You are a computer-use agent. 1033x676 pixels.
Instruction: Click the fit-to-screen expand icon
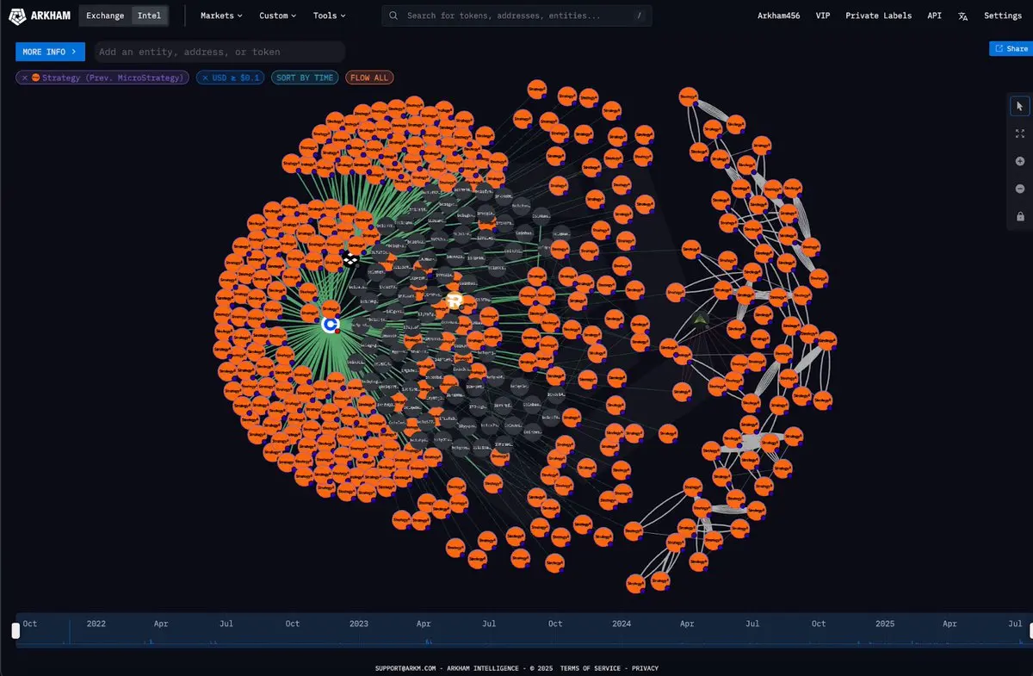coord(1020,133)
